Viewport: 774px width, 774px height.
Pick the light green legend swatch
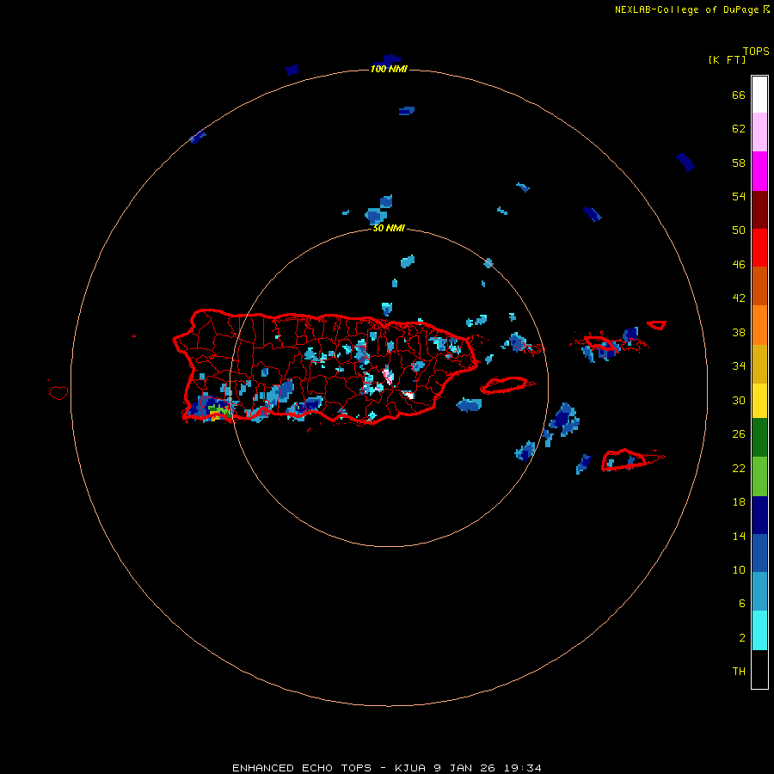(x=759, y=476)
